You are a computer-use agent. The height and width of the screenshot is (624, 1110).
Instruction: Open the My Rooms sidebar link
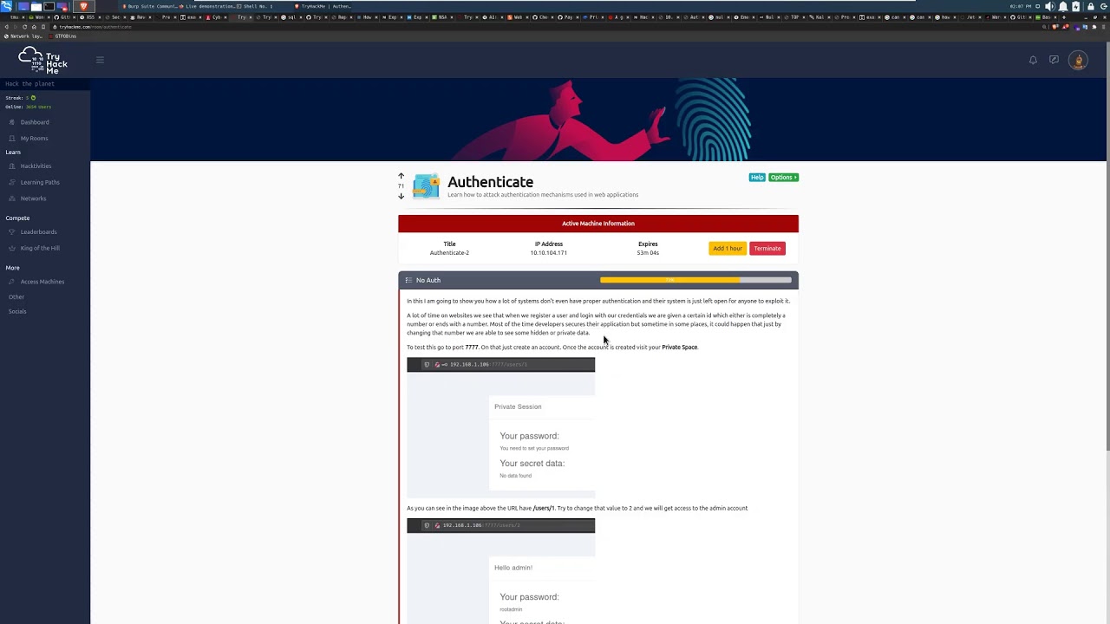35,139
